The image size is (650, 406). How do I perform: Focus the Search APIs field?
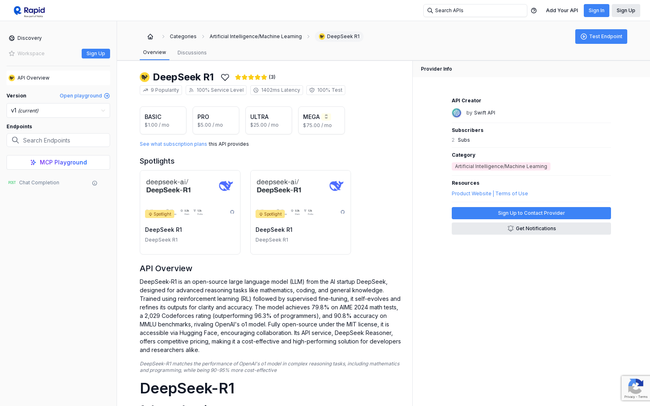click(x=475, y=11)
